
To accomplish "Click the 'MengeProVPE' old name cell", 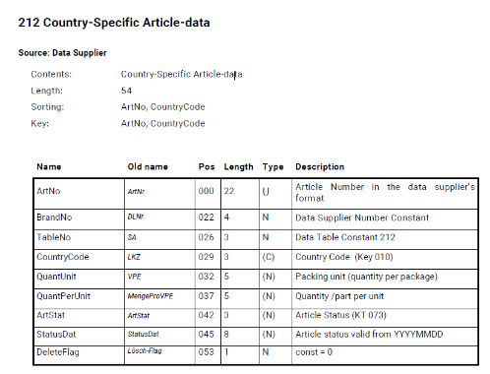I will point(159,298).
